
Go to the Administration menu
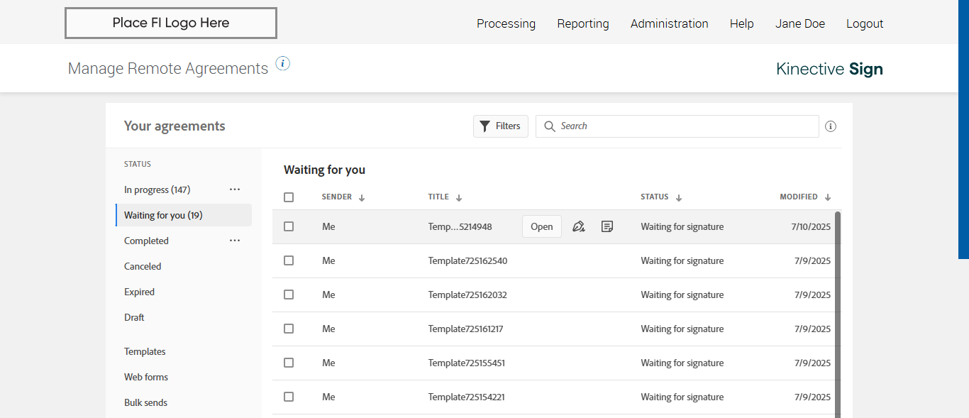tap(669, 23)
